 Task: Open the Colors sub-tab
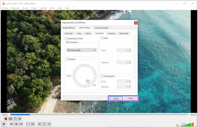point(88,33)
